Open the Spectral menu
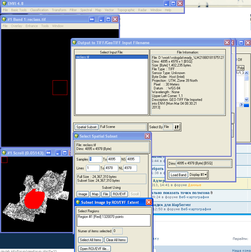 tap(86, 10)
